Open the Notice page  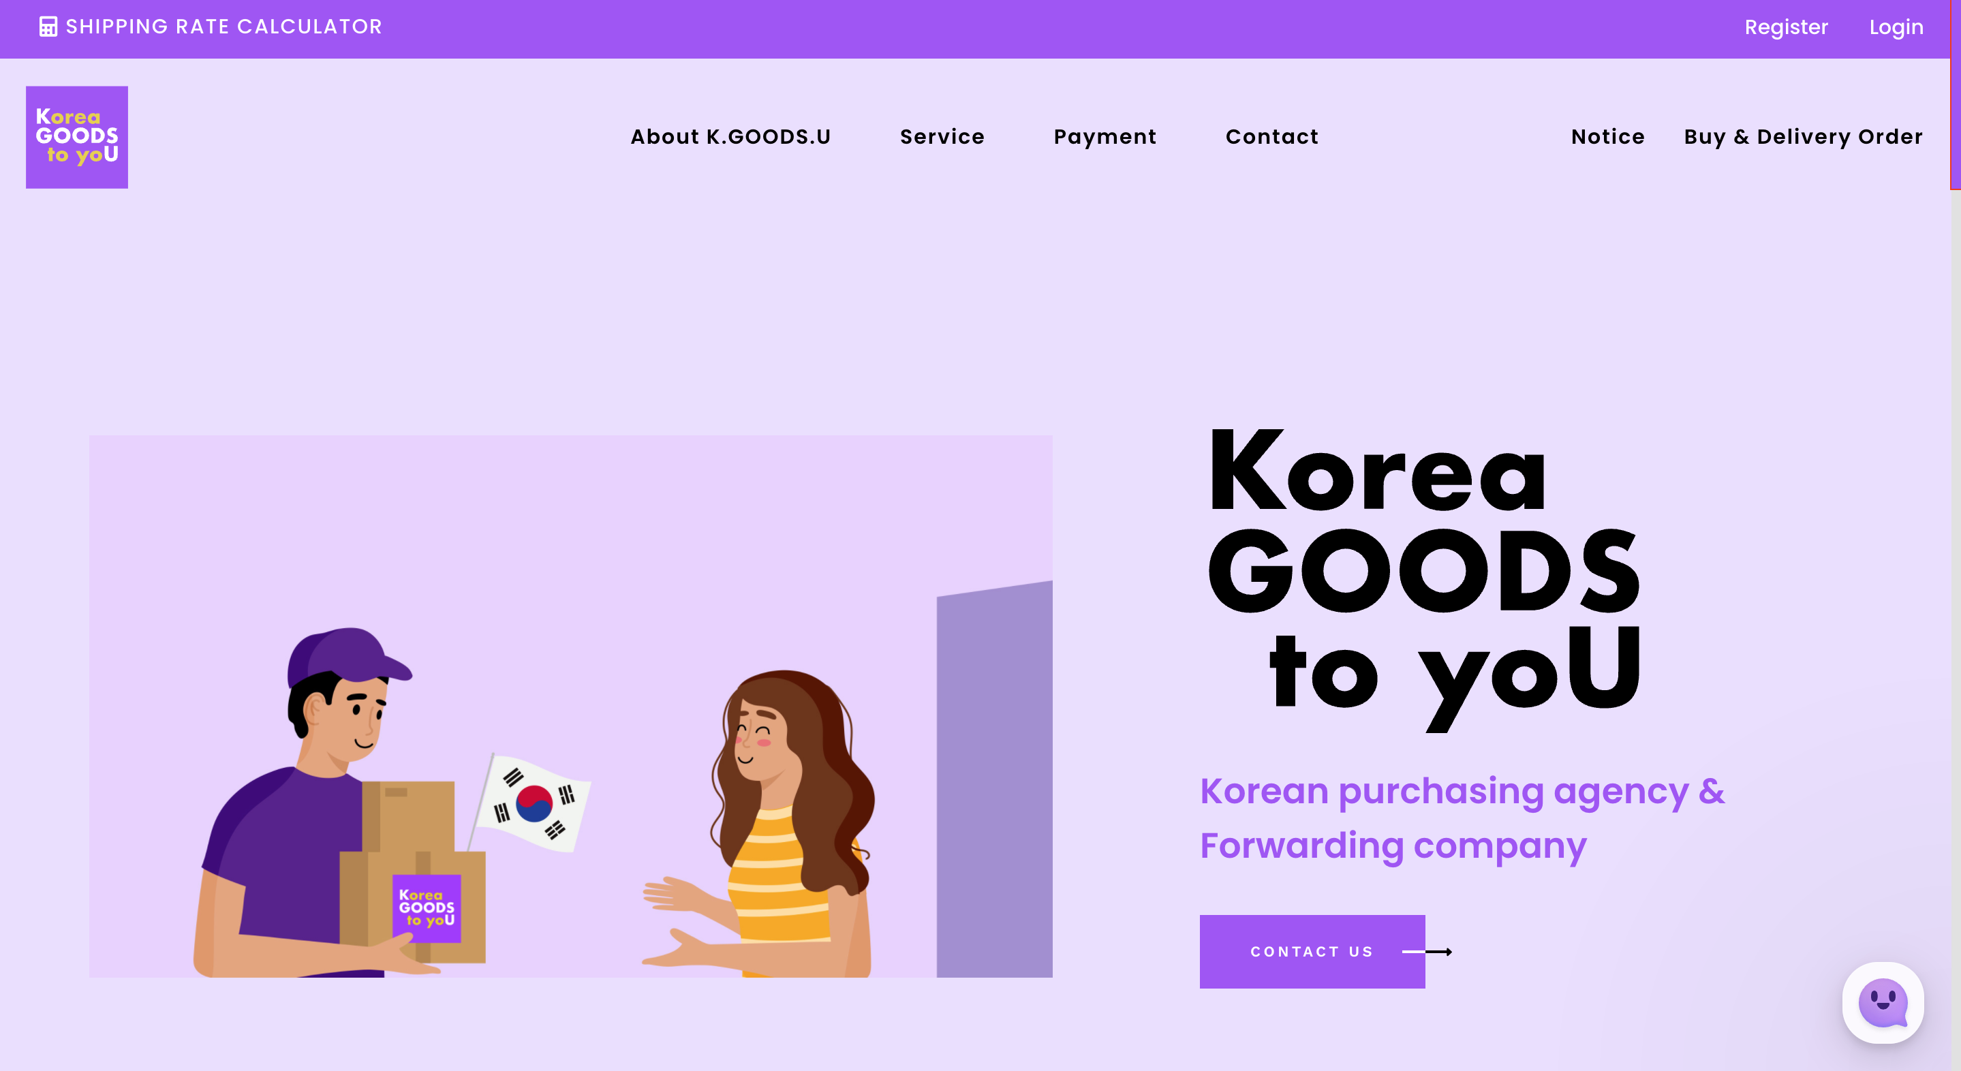[x=1608, y=137]
